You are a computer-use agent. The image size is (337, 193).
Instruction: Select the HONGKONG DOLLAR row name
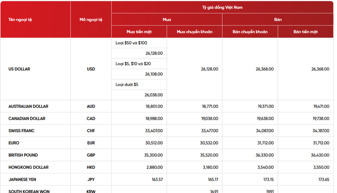click(28, 167)
